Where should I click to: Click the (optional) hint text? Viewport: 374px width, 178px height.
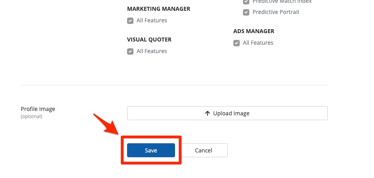click(31, 117)
